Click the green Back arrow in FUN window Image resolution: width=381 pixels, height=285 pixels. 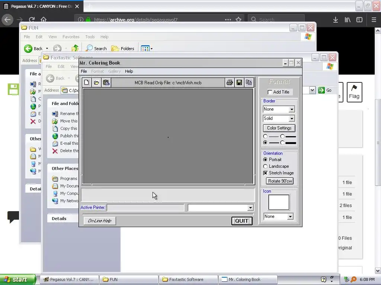tap(28, 49)
